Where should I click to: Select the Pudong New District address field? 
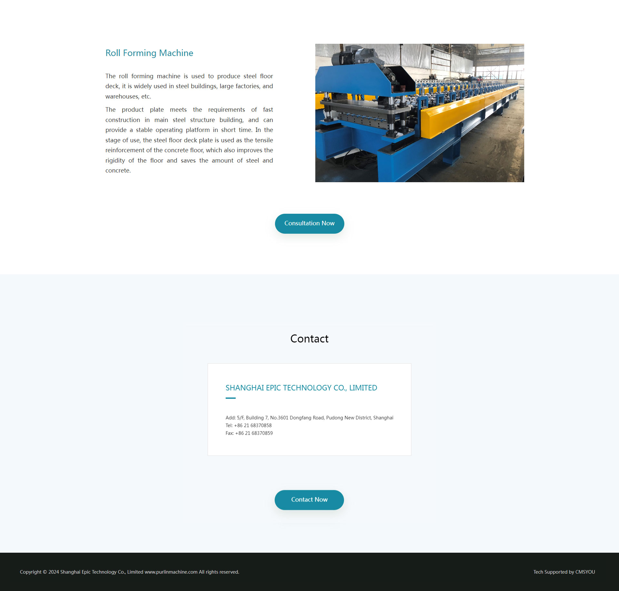click(309, 418)
